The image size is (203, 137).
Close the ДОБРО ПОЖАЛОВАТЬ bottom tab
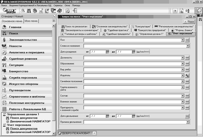click(94, 133)
